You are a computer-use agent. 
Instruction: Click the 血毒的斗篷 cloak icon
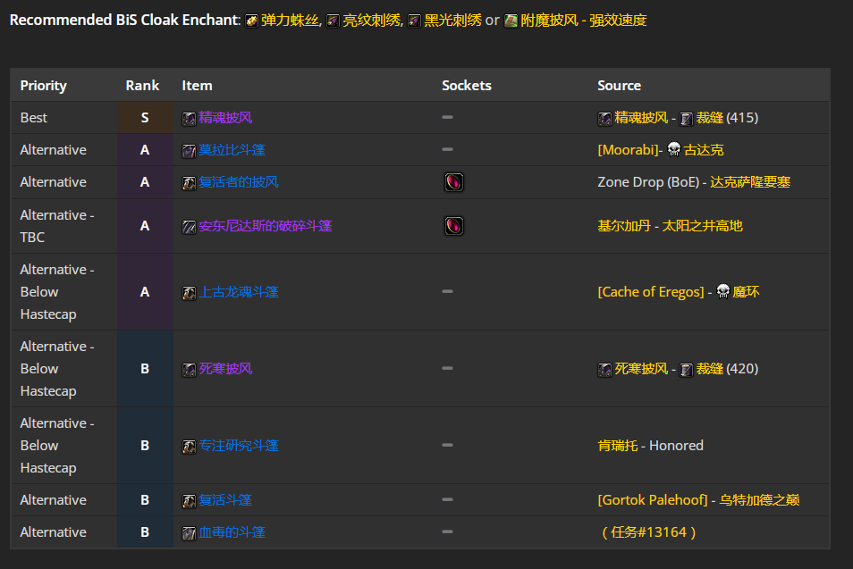click(x=189, y=533)
